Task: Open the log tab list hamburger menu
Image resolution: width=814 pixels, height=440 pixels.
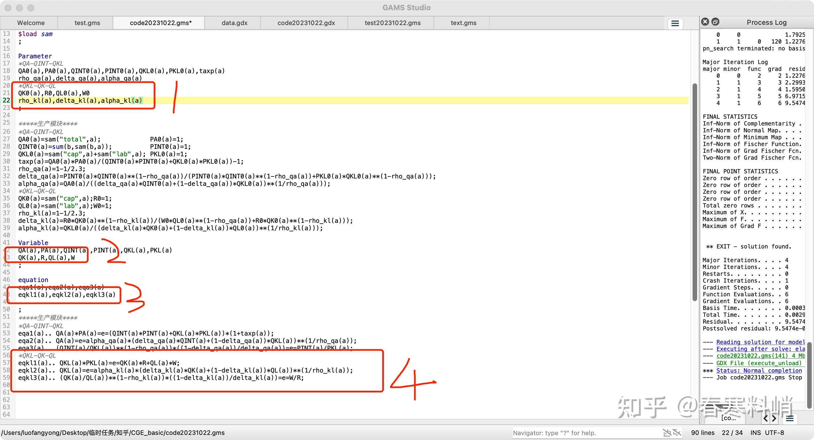Action: tap(790, 419)
